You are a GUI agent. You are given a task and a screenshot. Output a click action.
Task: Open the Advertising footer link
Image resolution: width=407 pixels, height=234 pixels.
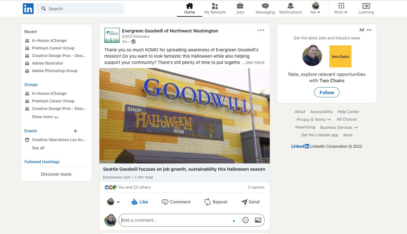tap(305, 127)
